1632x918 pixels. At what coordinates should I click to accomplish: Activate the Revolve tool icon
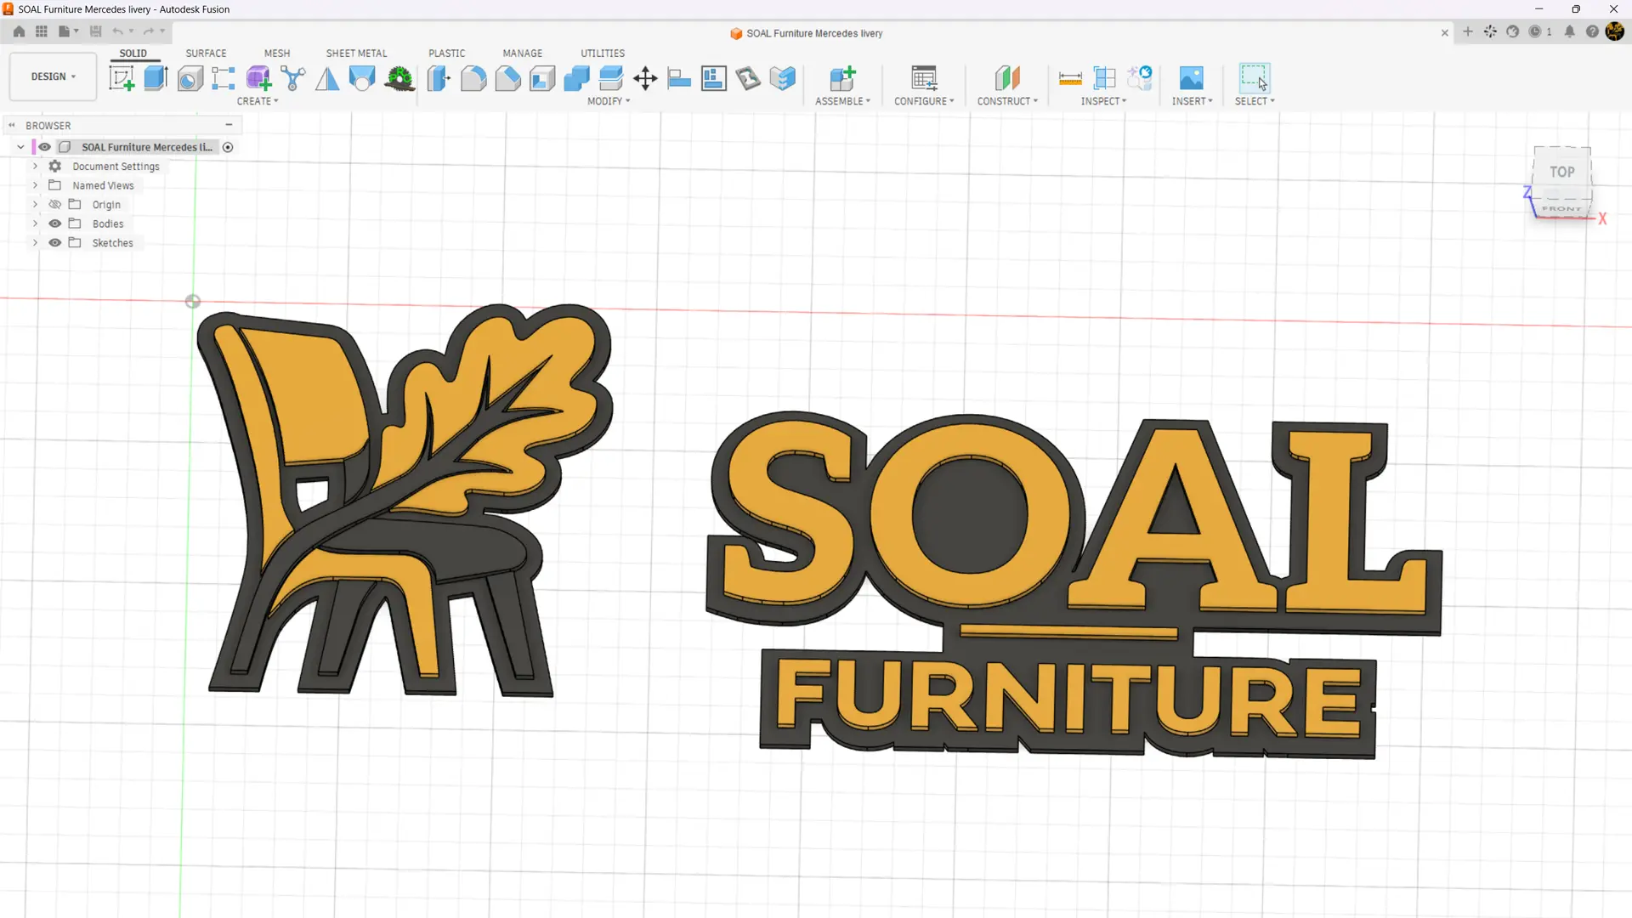coord(190,78)
